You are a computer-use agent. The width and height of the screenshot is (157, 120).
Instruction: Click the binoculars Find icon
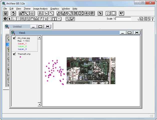(x=41, y=13)
